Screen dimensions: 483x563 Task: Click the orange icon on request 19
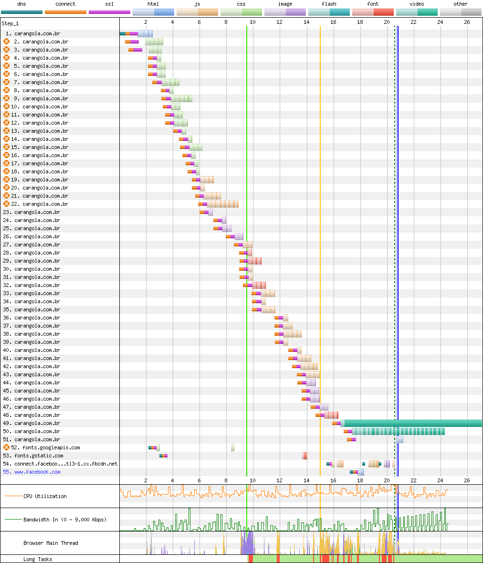(x=7, y=180)
